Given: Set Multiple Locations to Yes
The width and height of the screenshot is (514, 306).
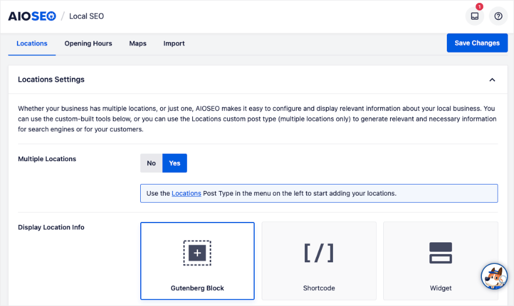Looking at the screenshot, I should pos(175,163).
